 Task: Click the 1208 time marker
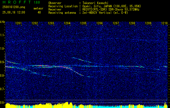coord(132,23)
